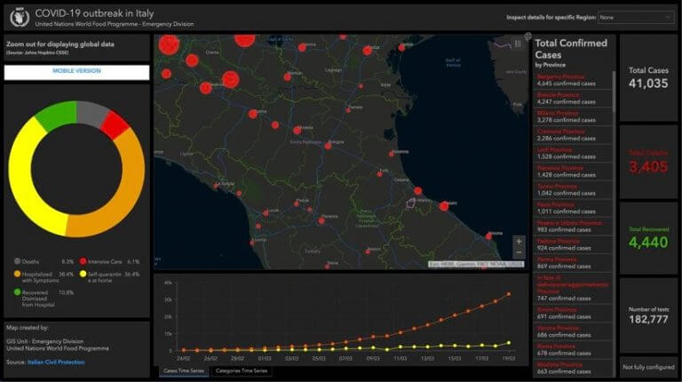Select the red Intensive Care legend dot
Viewport: 682px width, 382px height.
point(83,261)
